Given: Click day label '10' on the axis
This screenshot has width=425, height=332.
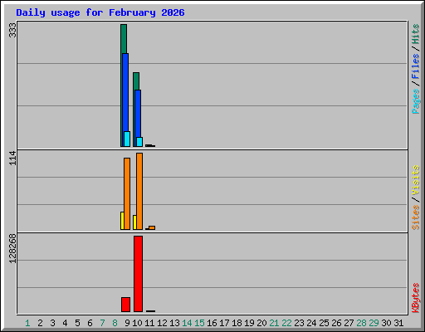Looking at the screenshot, I should click(x=137, y=323).
